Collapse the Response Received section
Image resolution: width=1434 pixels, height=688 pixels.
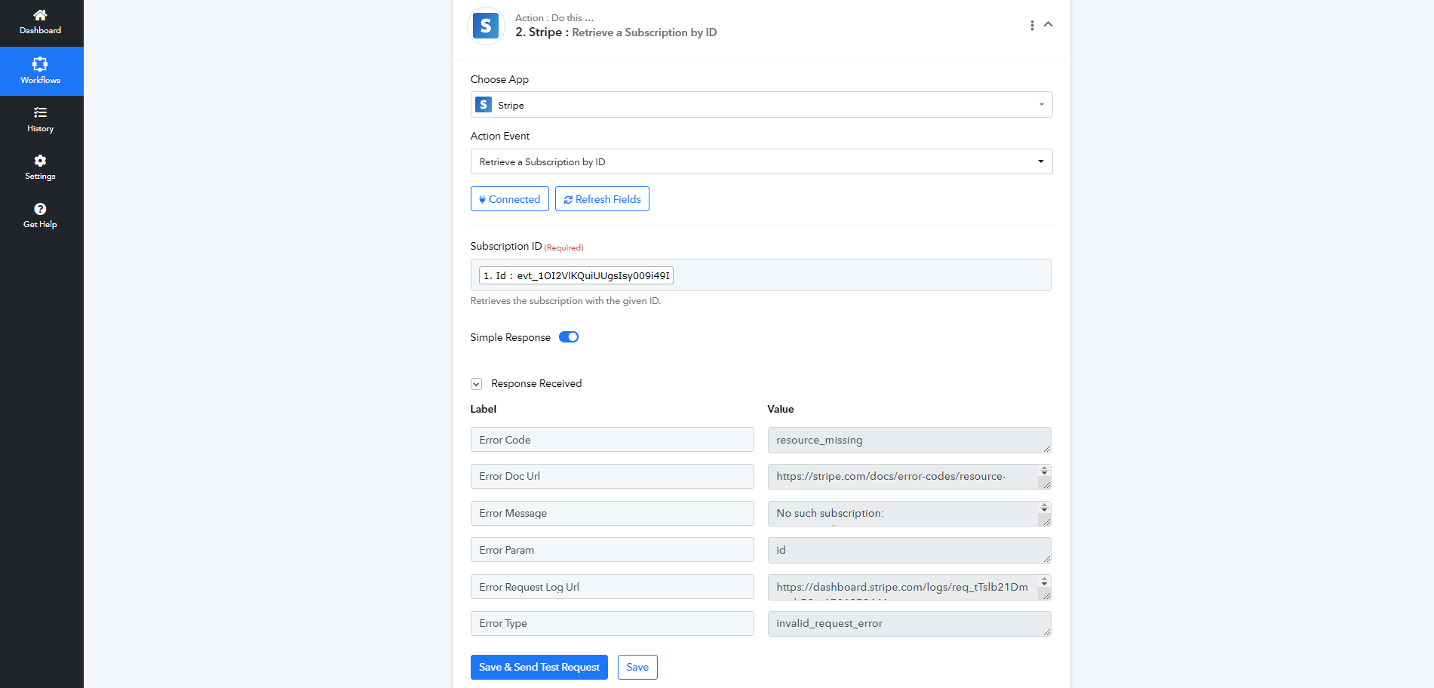click(476, 384)
